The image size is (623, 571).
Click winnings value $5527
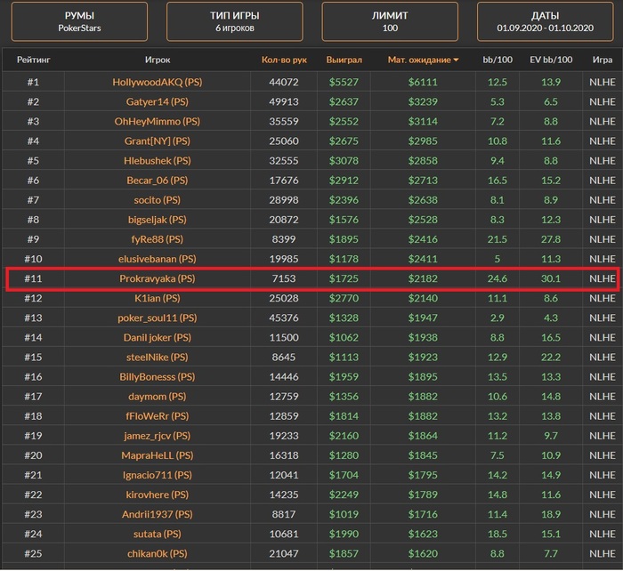click(344, 82)
